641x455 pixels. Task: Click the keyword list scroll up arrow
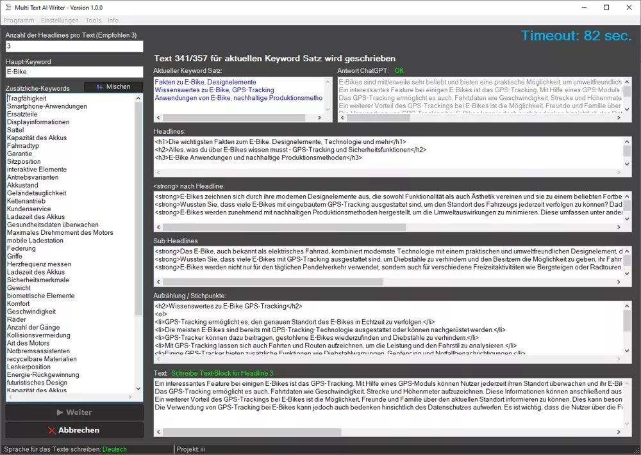138,99
